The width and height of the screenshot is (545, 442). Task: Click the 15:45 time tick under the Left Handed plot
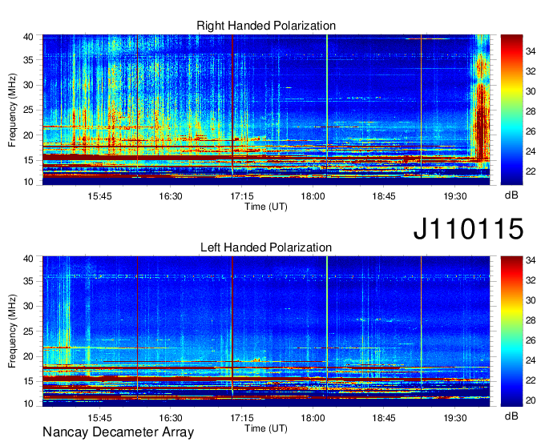[99, 418]
